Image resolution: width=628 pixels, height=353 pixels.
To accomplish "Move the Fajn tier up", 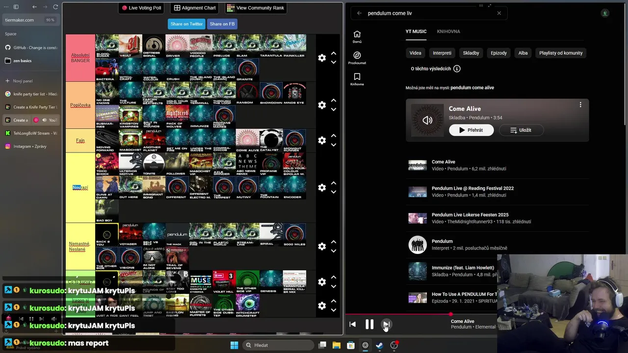I will [x=334, y=136].
